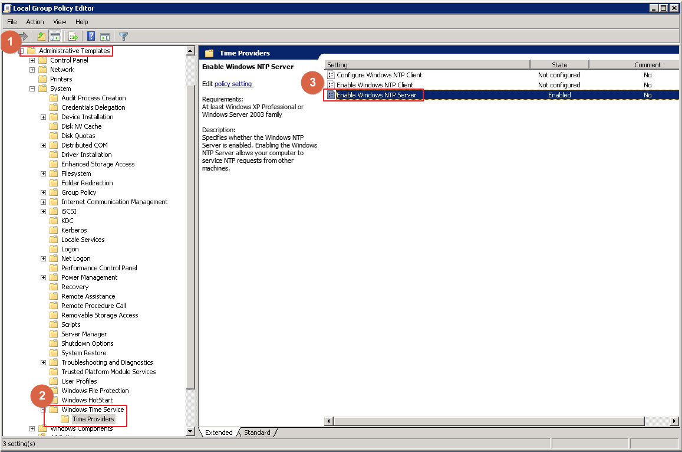Expand the Net Logon node
The image size is (682, 452).
pyautogui.click(x=44, y=258)
